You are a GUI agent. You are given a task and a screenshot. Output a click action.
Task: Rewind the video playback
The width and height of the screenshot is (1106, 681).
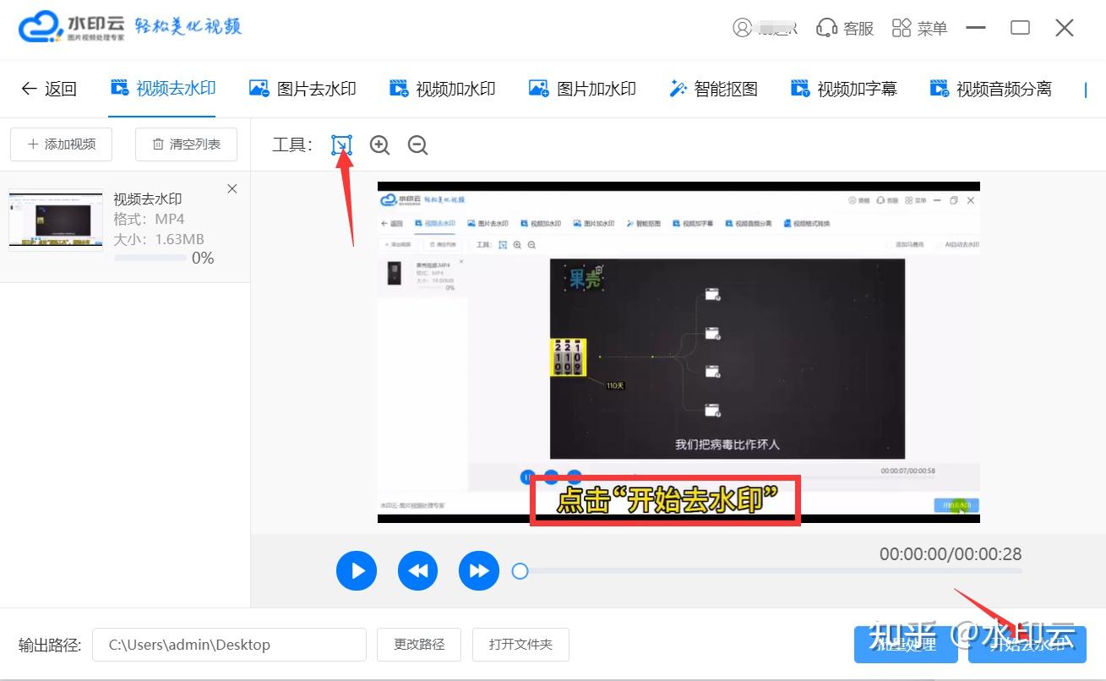click(417, 570)
